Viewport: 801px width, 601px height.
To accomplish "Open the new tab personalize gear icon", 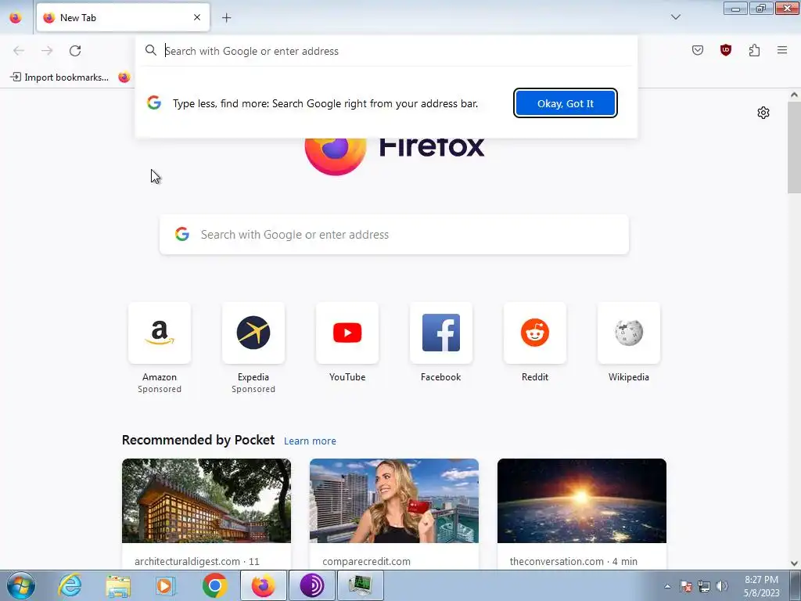I will click(763, 113).
